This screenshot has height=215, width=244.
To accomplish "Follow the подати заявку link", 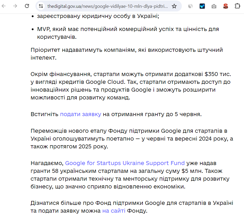I will tap(80, 114).
